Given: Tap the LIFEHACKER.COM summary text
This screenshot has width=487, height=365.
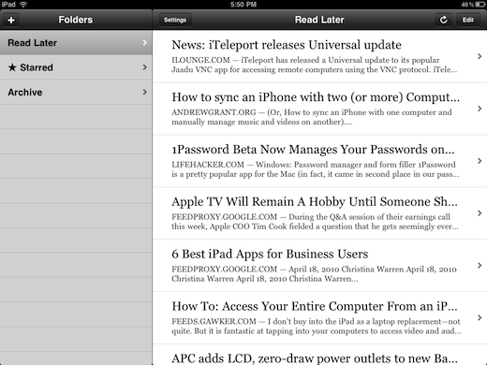Looking at the screenshot, I should (316, 169).
